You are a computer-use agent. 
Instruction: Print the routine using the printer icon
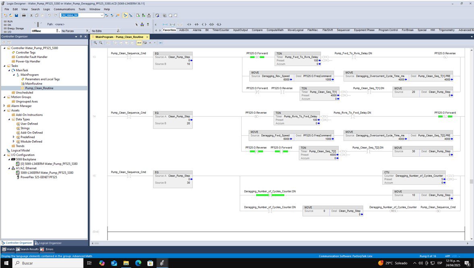(24, 15)
